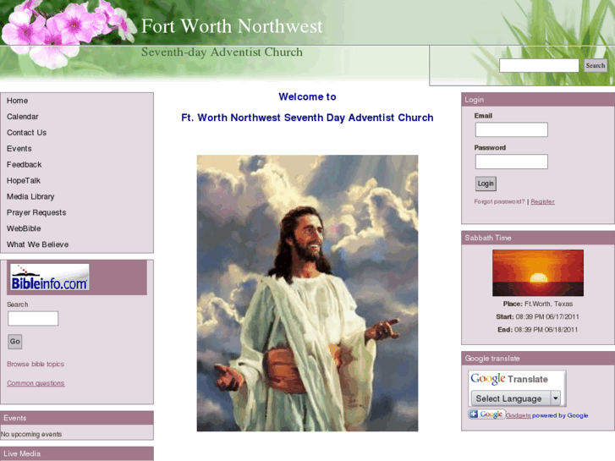Click the Sabbath sunset image
This screenshot has height=461, width=615.
pos(538,272)
